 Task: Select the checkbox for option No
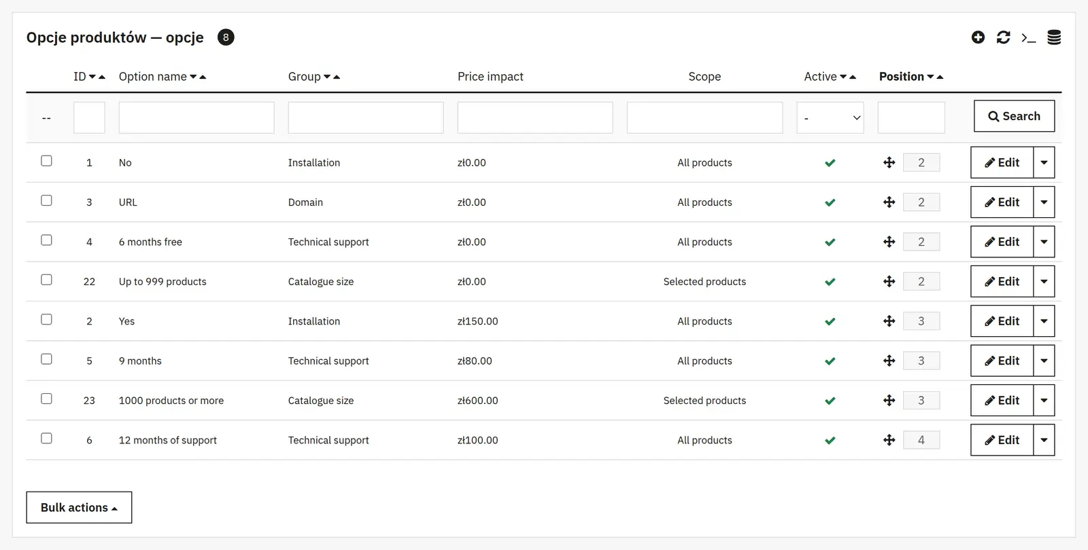pyautogui.click(x=46, y=161)
